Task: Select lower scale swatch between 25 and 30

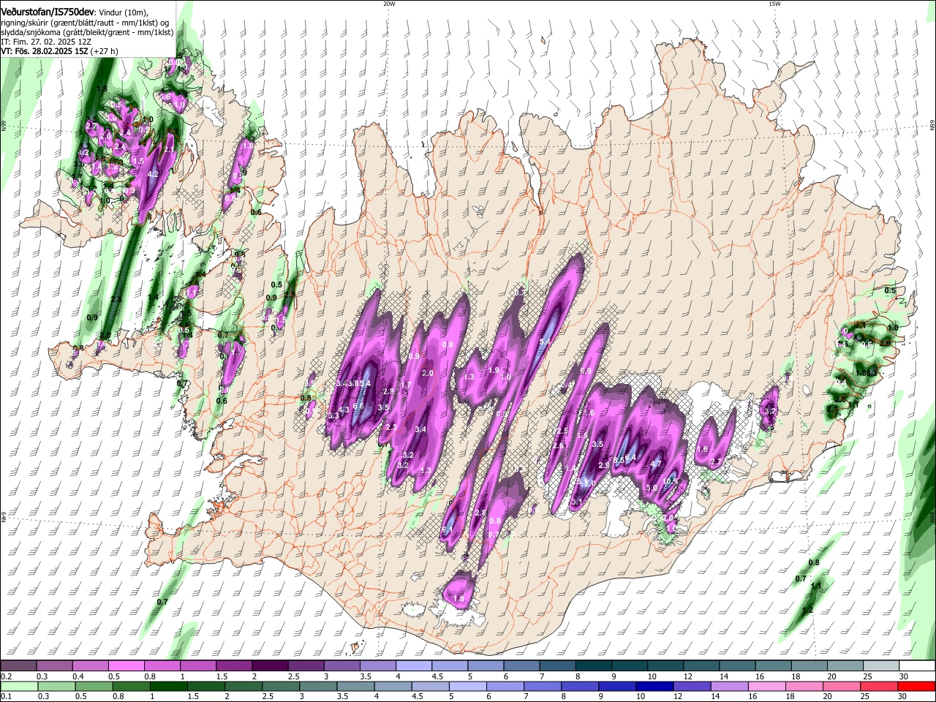Action: point(880,687)
